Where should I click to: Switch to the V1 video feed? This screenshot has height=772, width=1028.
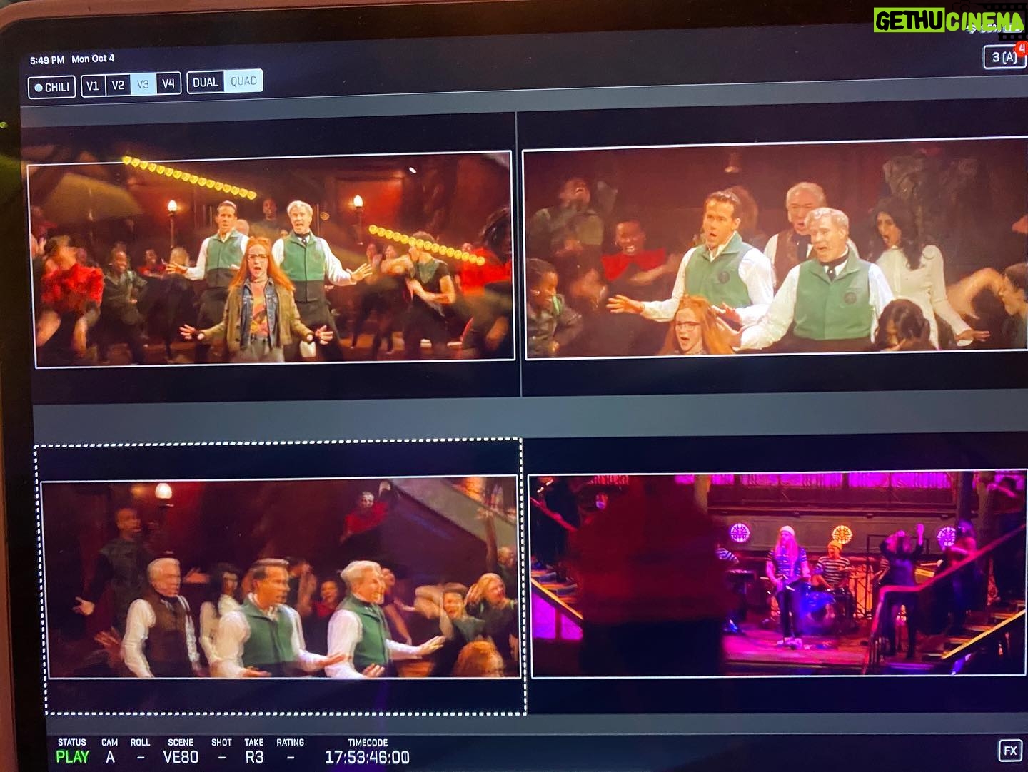pos(93,86)
